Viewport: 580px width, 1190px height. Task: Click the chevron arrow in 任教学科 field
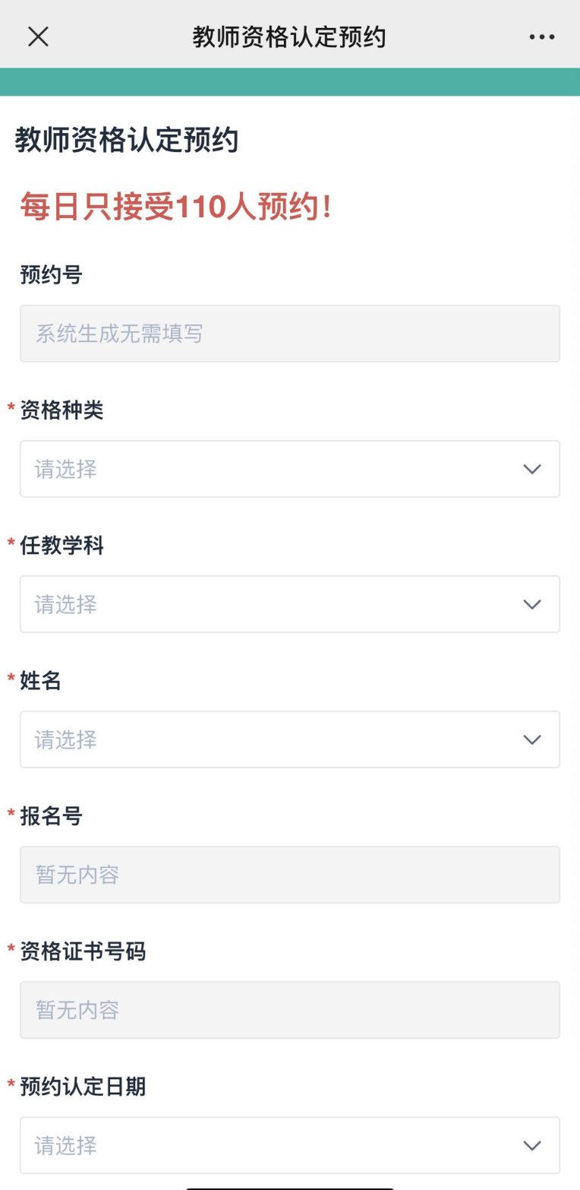(x=532, y=605)
